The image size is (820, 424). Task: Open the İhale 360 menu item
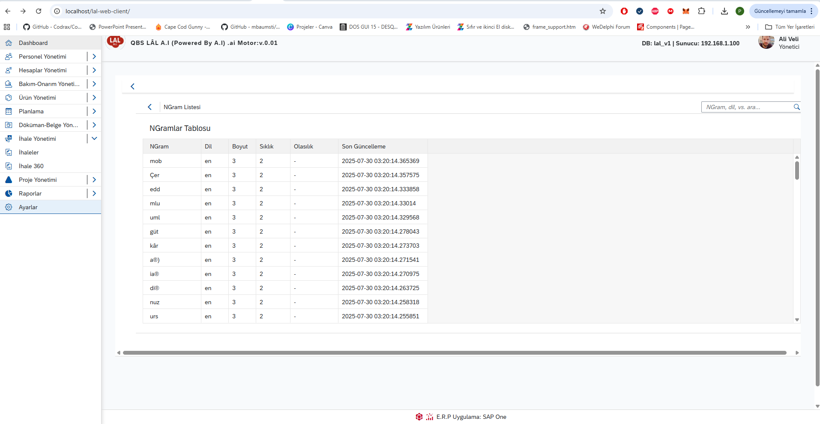pos(31,166)
